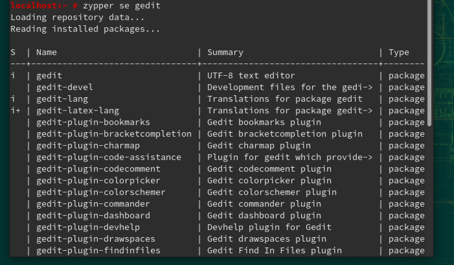Image resolution: width=454 pixels, height=265 pixels.
Task: Click package name 'gedit-plugin-findinfiles'
Action: [x=98, y=251]
